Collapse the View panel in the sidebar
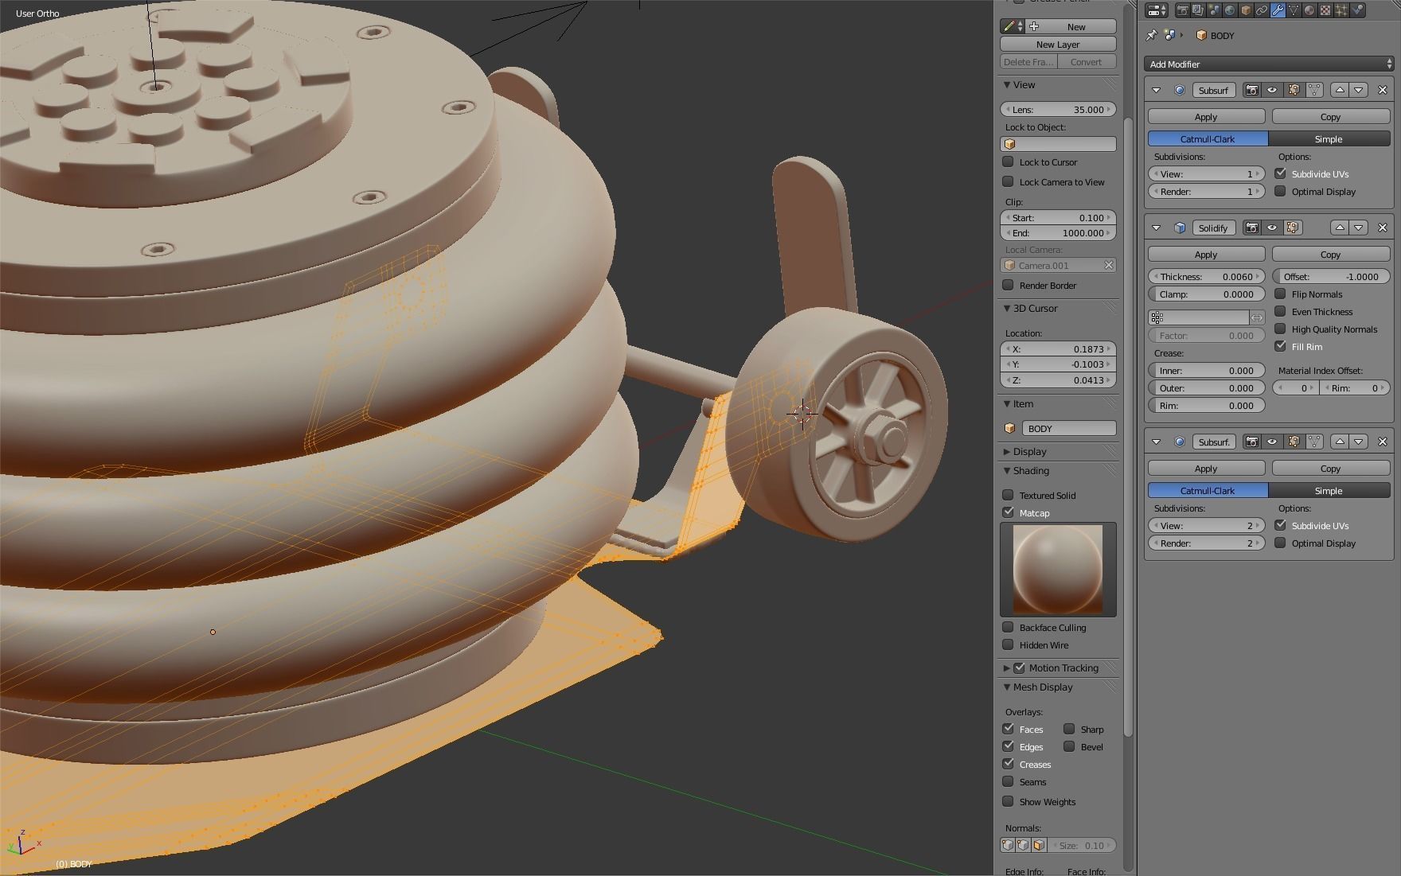 click(1007, 84)
